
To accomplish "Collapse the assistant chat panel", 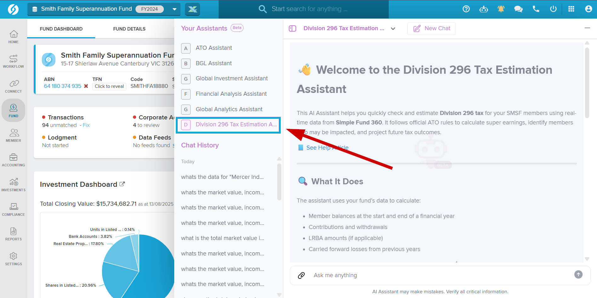I will pyautogui.click(x=587, y=28).
